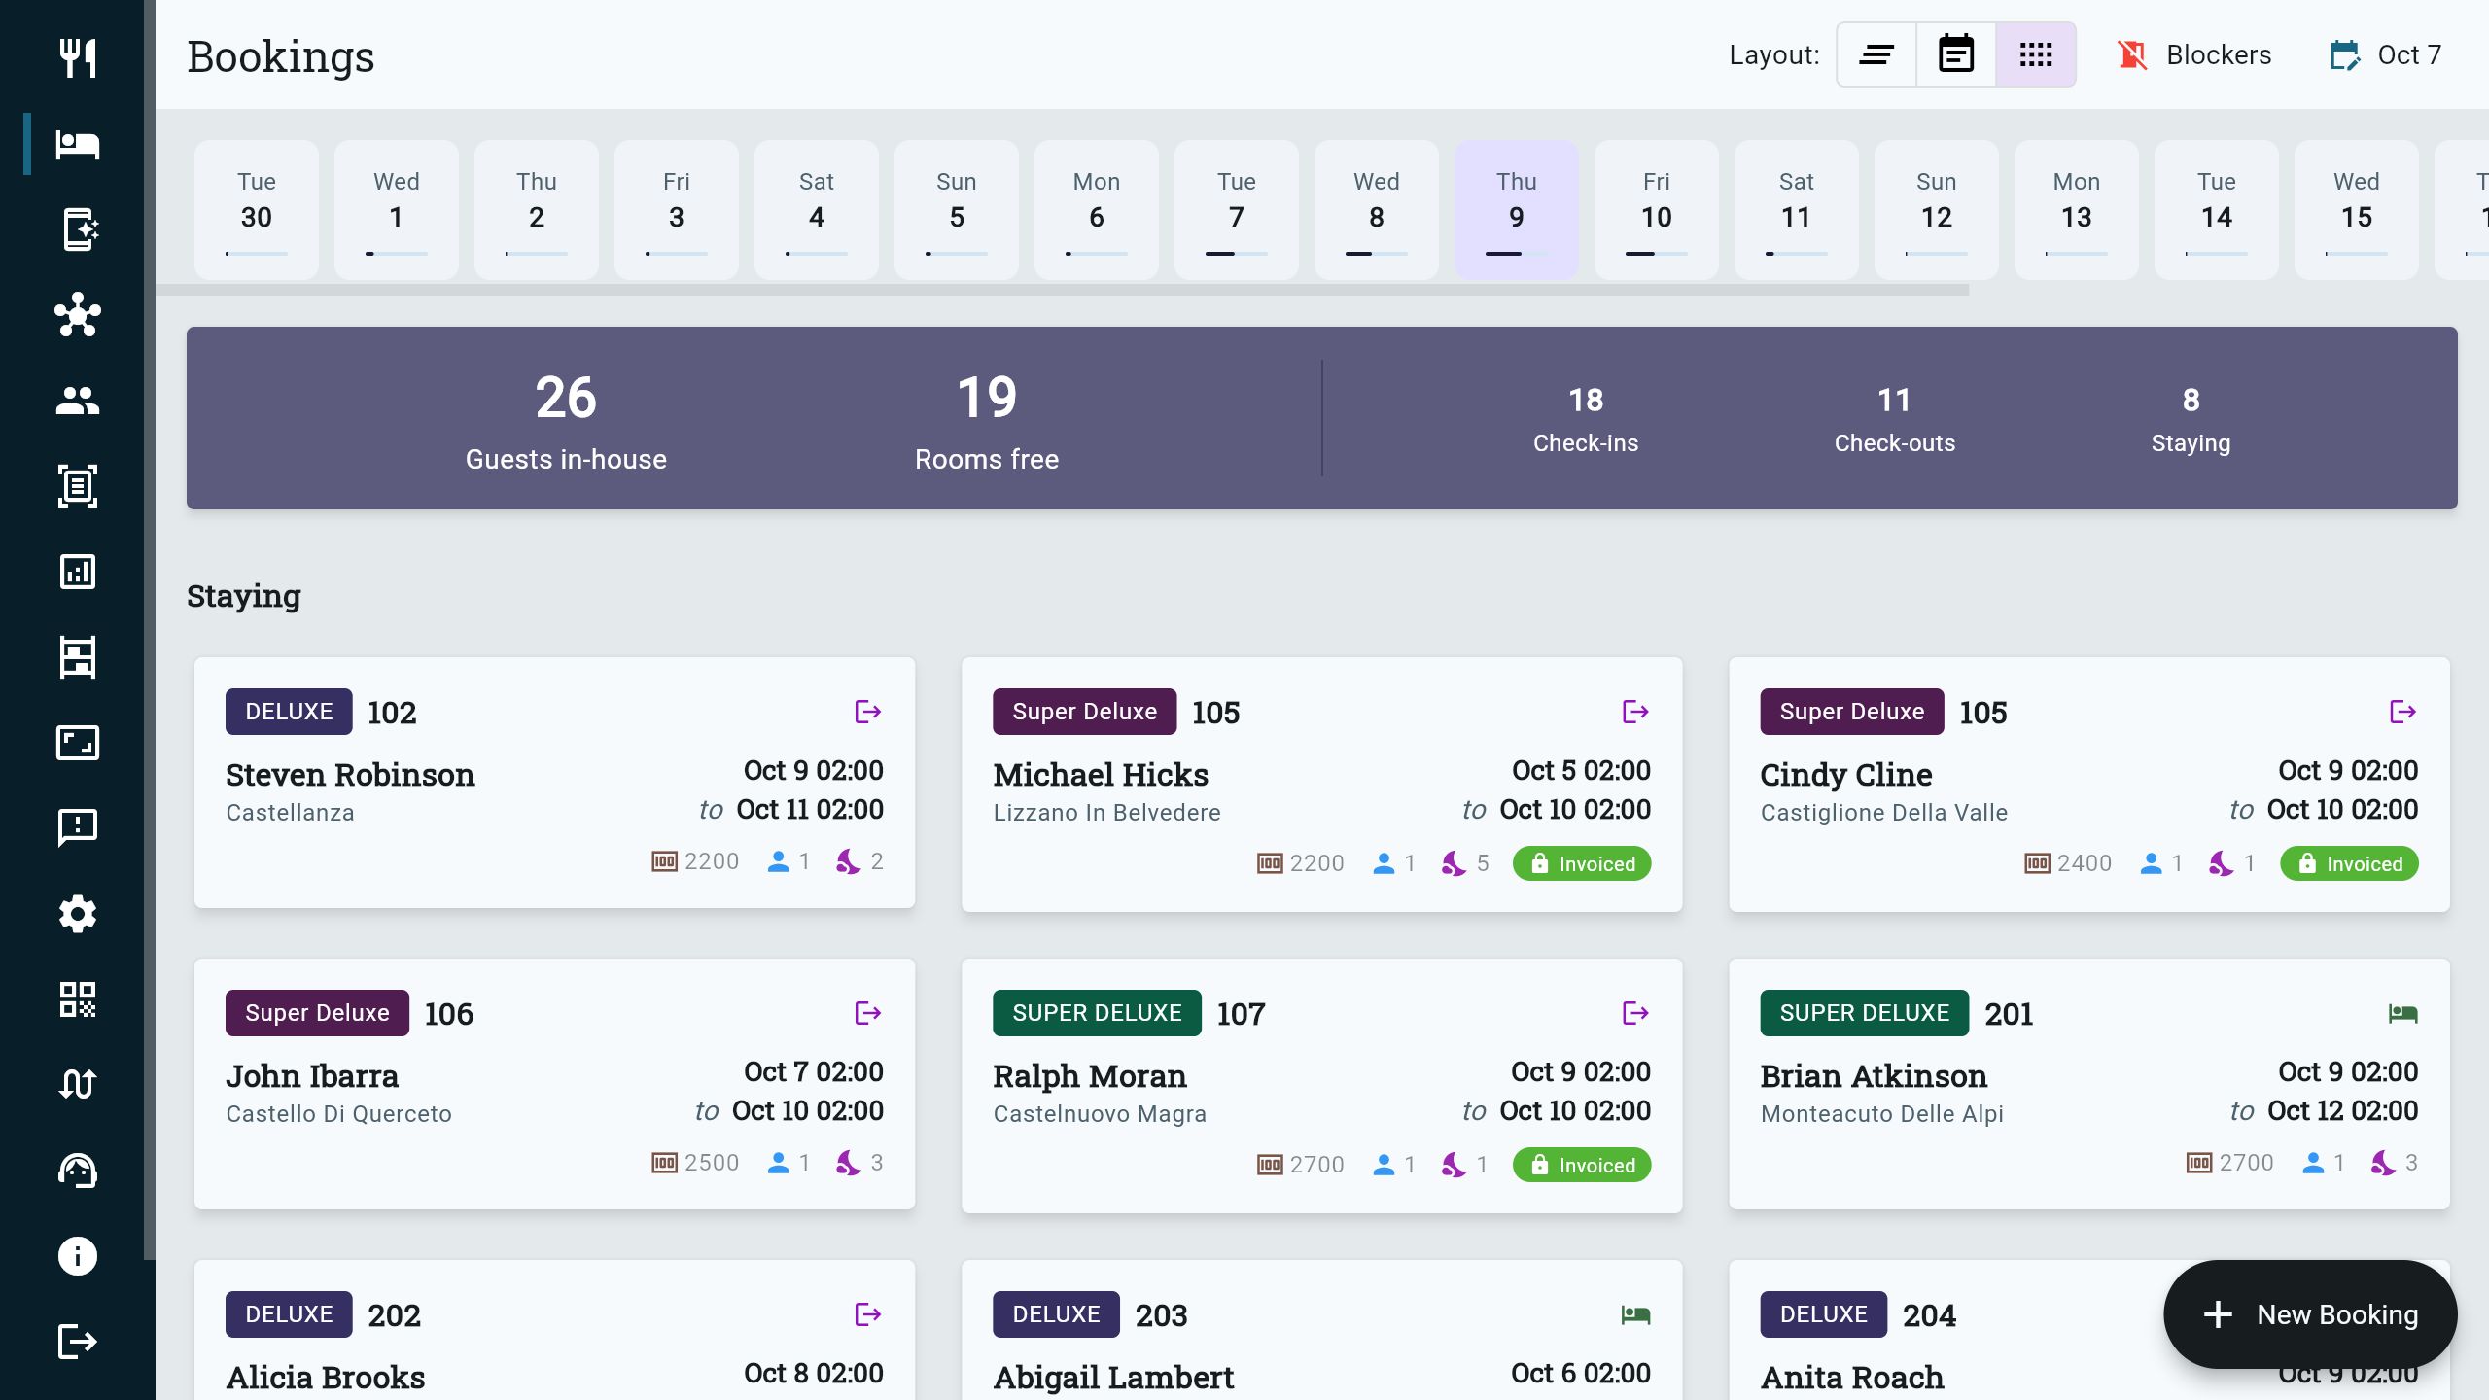The width and height of the screenshot is (2489, 1400).
Task: Open support via the headset icon
Action: click(x=78, y=1171)
